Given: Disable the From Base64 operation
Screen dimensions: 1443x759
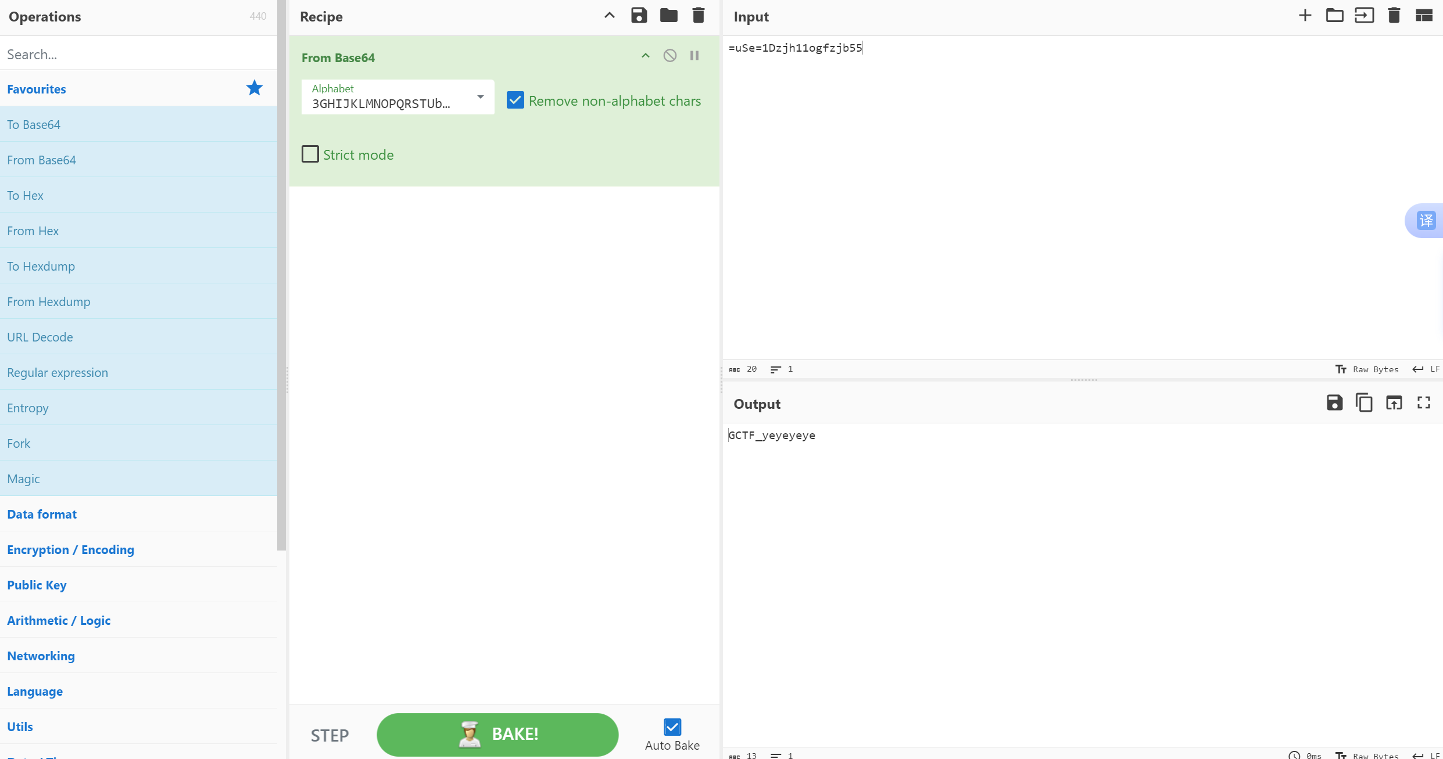Looking at the screenshot, I should coord(669,56).
